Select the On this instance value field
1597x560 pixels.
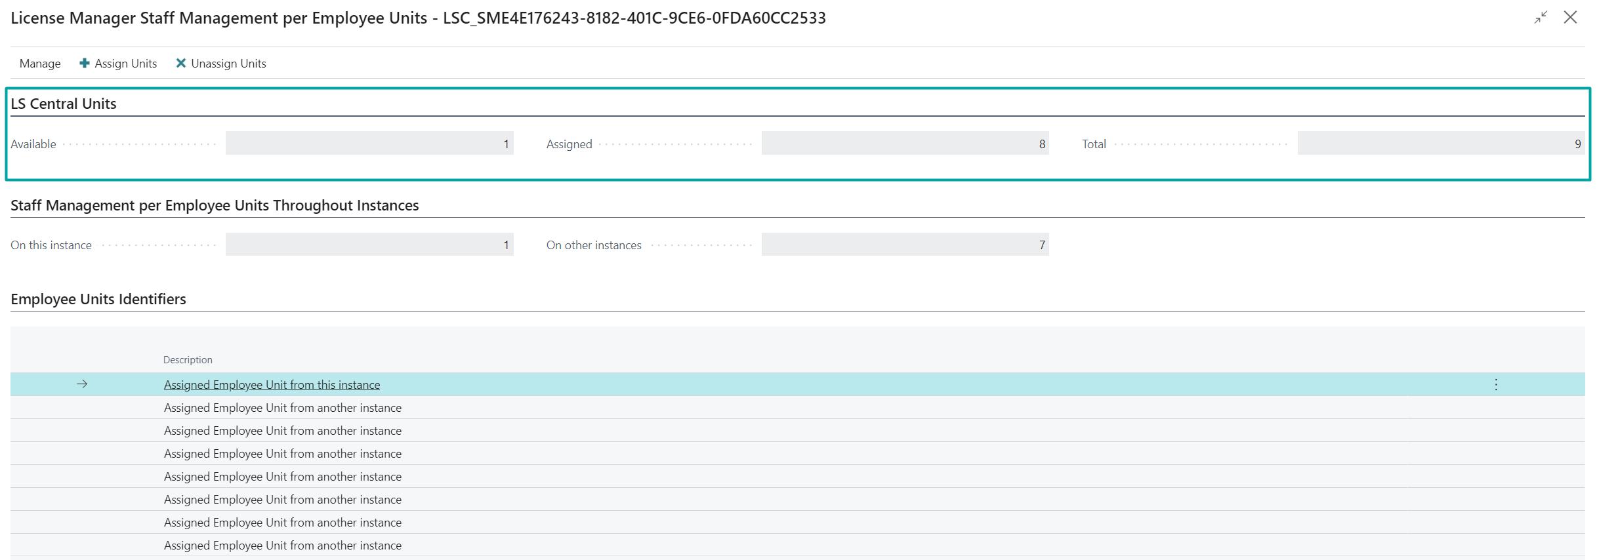tap(369, 245)
